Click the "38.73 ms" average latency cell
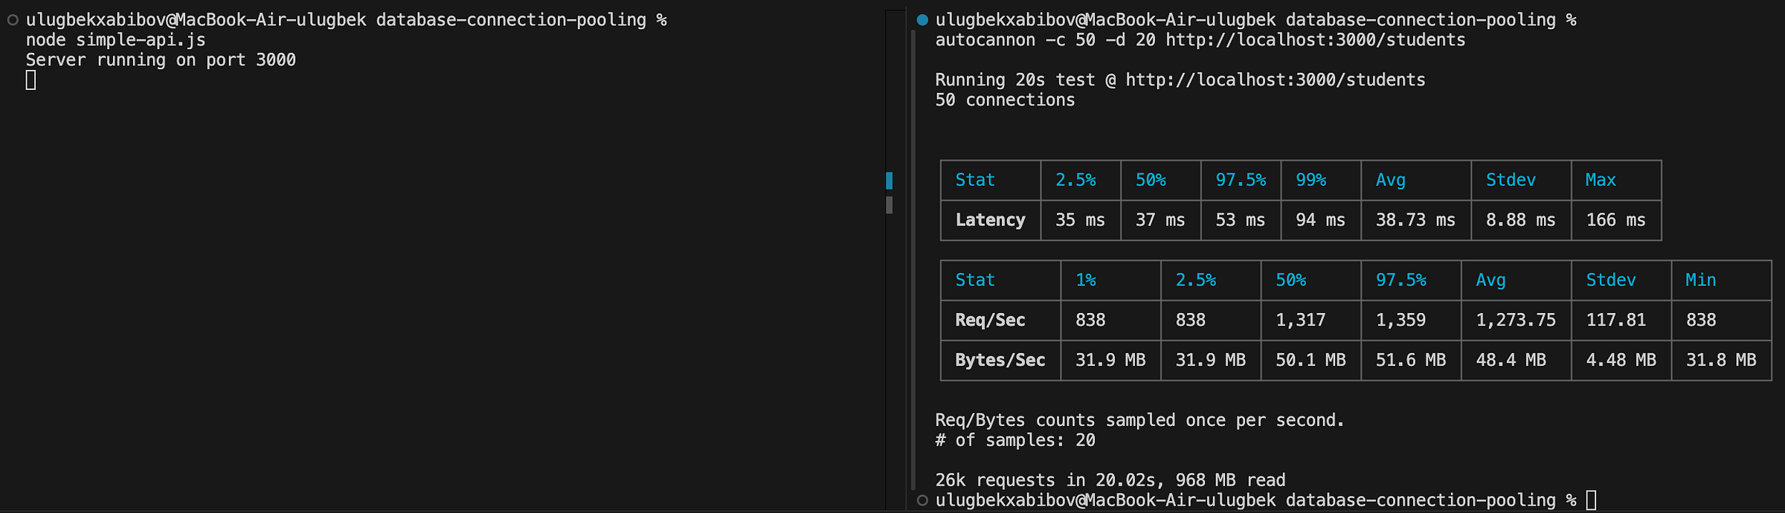1785x513 pixels. (x=1415, y=220)
